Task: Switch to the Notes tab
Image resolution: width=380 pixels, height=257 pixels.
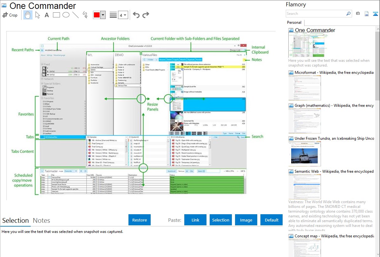Action: (x=42, y=221)
